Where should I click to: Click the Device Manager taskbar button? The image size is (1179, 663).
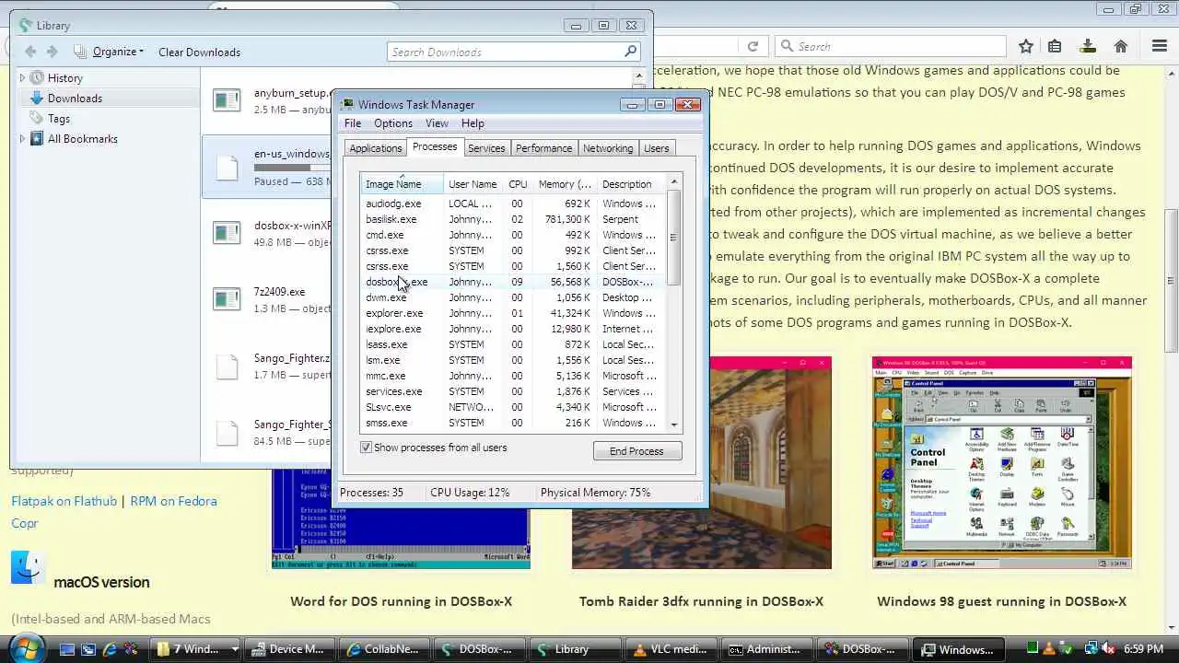[289, 649]
